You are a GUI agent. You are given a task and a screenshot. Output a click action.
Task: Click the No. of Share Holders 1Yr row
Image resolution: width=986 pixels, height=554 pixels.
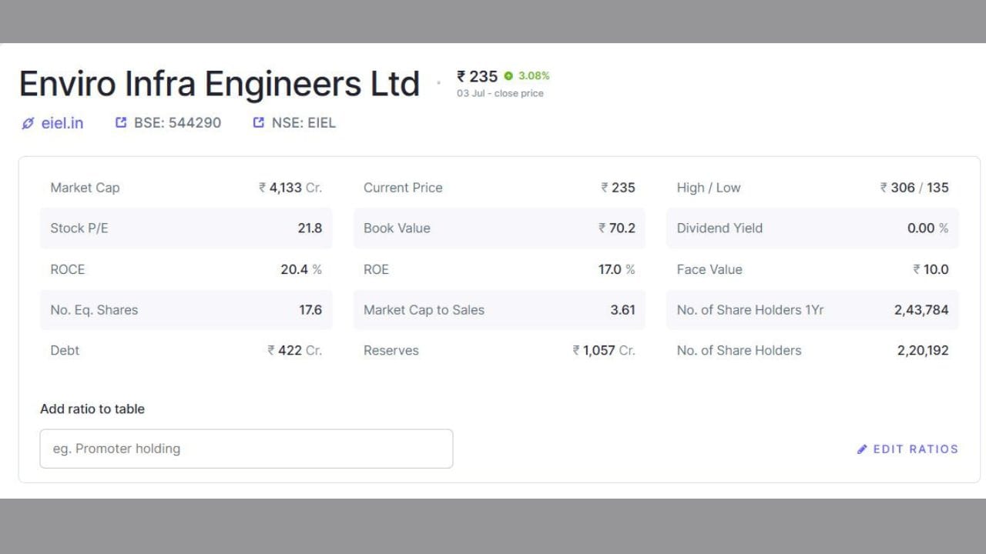[x=813, y=310]
